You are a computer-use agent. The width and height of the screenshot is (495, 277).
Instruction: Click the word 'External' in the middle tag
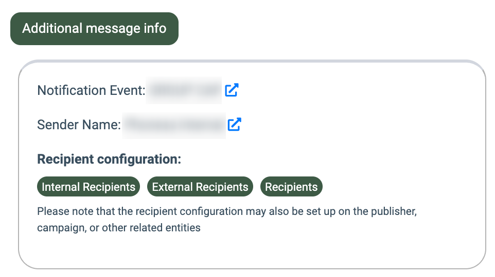[172, 187]
